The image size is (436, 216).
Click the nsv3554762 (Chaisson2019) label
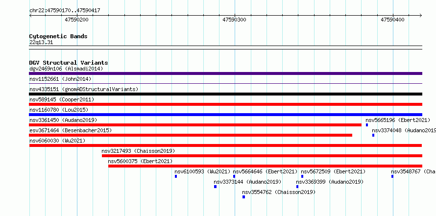[279, 192]
